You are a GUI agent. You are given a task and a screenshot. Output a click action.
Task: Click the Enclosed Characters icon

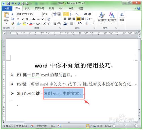point(59,24)
